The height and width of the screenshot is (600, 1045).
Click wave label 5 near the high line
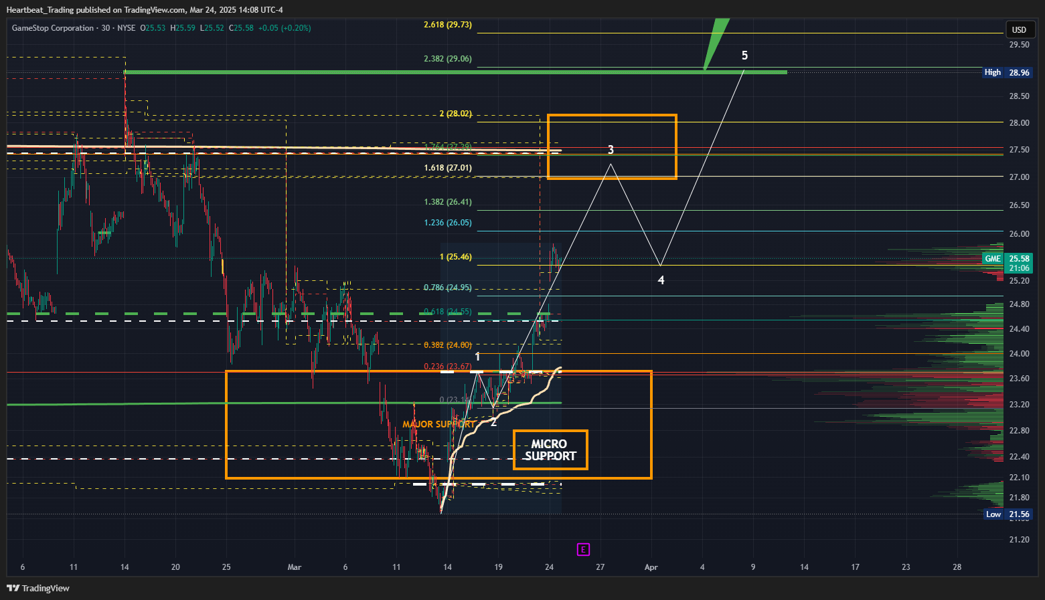coord(745,56)
